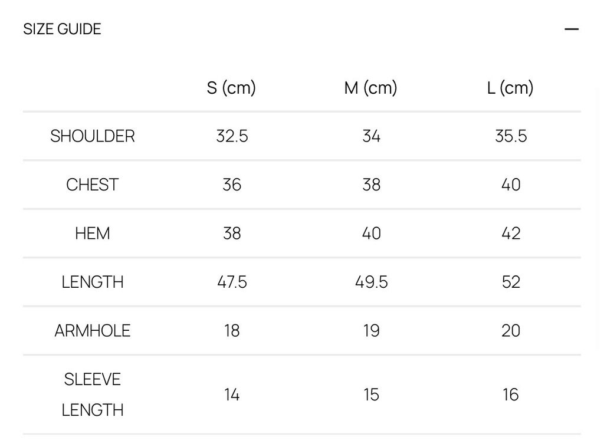Collapse the Size Guide section with minus icon

[x=572, y=29]
